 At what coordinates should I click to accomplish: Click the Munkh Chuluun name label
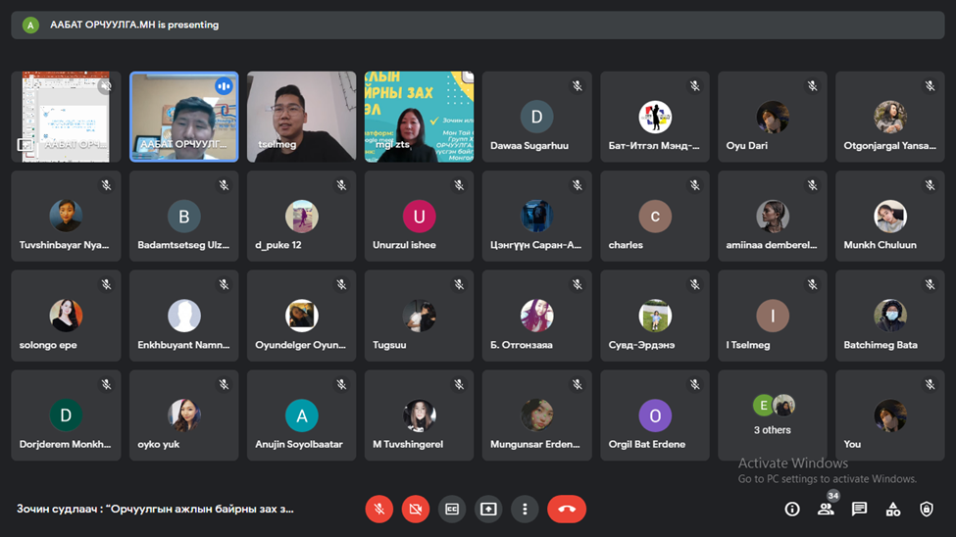880,245
